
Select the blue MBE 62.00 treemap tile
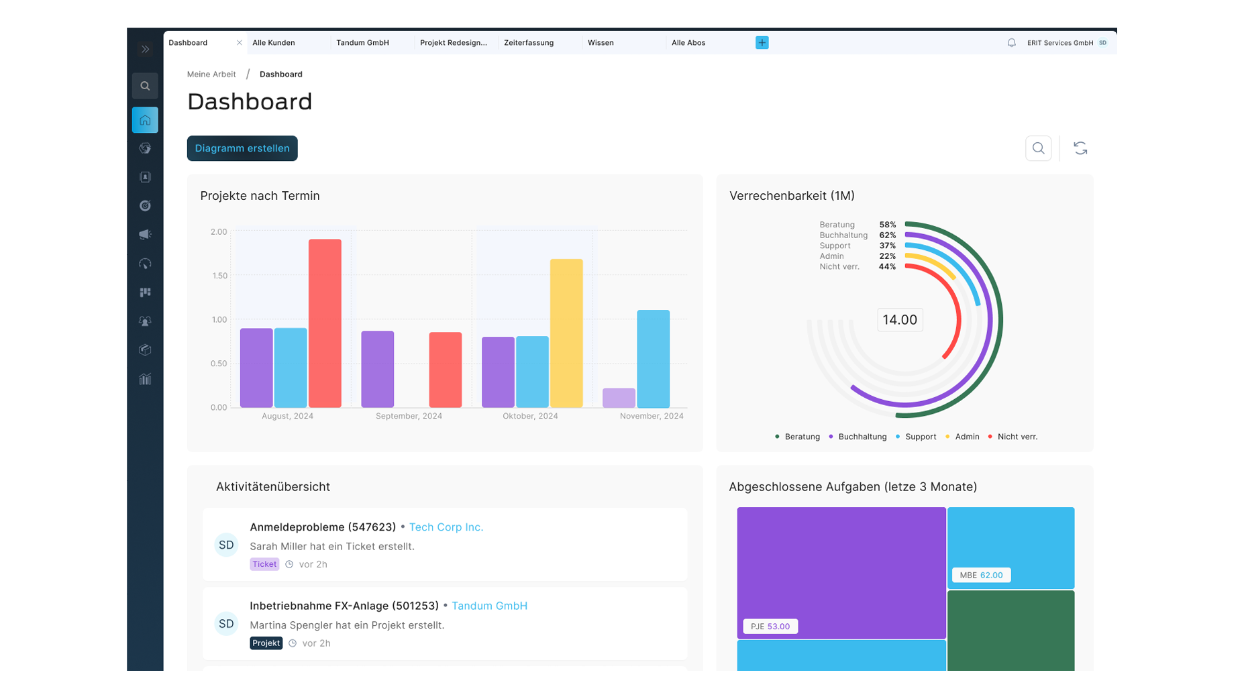pyautogui.click(x=1010, y=548)
